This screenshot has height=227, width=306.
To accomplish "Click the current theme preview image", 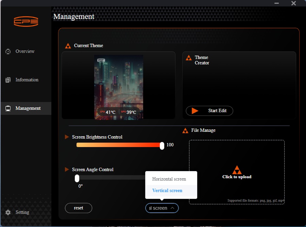I will (x=119, y=87).
